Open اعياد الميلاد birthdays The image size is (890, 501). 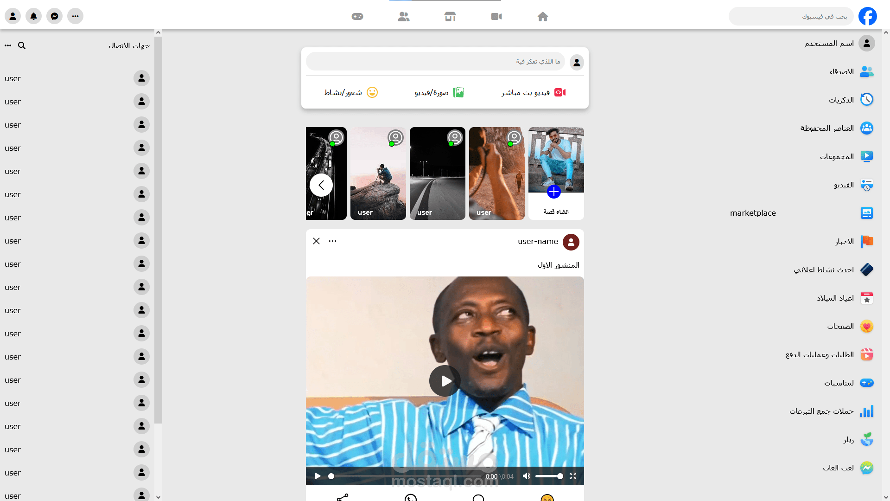[x=845, y=298]
